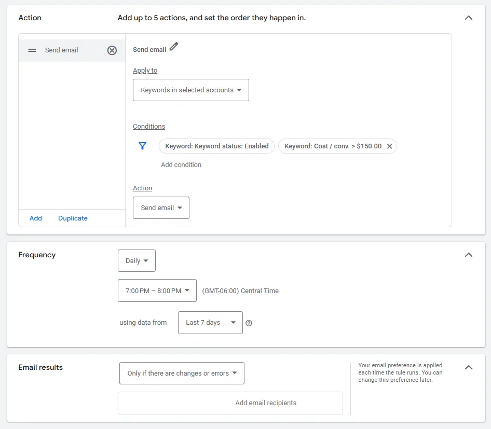The height and width of the screenshot is (429, 491).
Task: Open the help tooltip next to Last 7 days
Action: [249, 323]
